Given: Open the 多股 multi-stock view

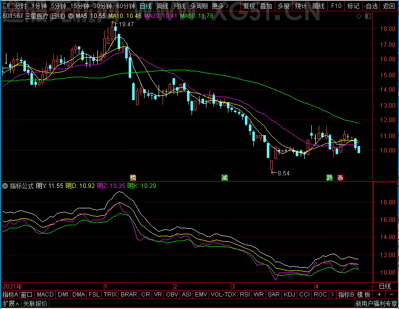Looking at the screenshot, I should (283, 6).
